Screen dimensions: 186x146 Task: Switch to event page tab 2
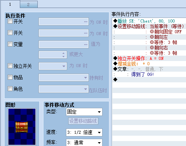click(x=29, y=5)
